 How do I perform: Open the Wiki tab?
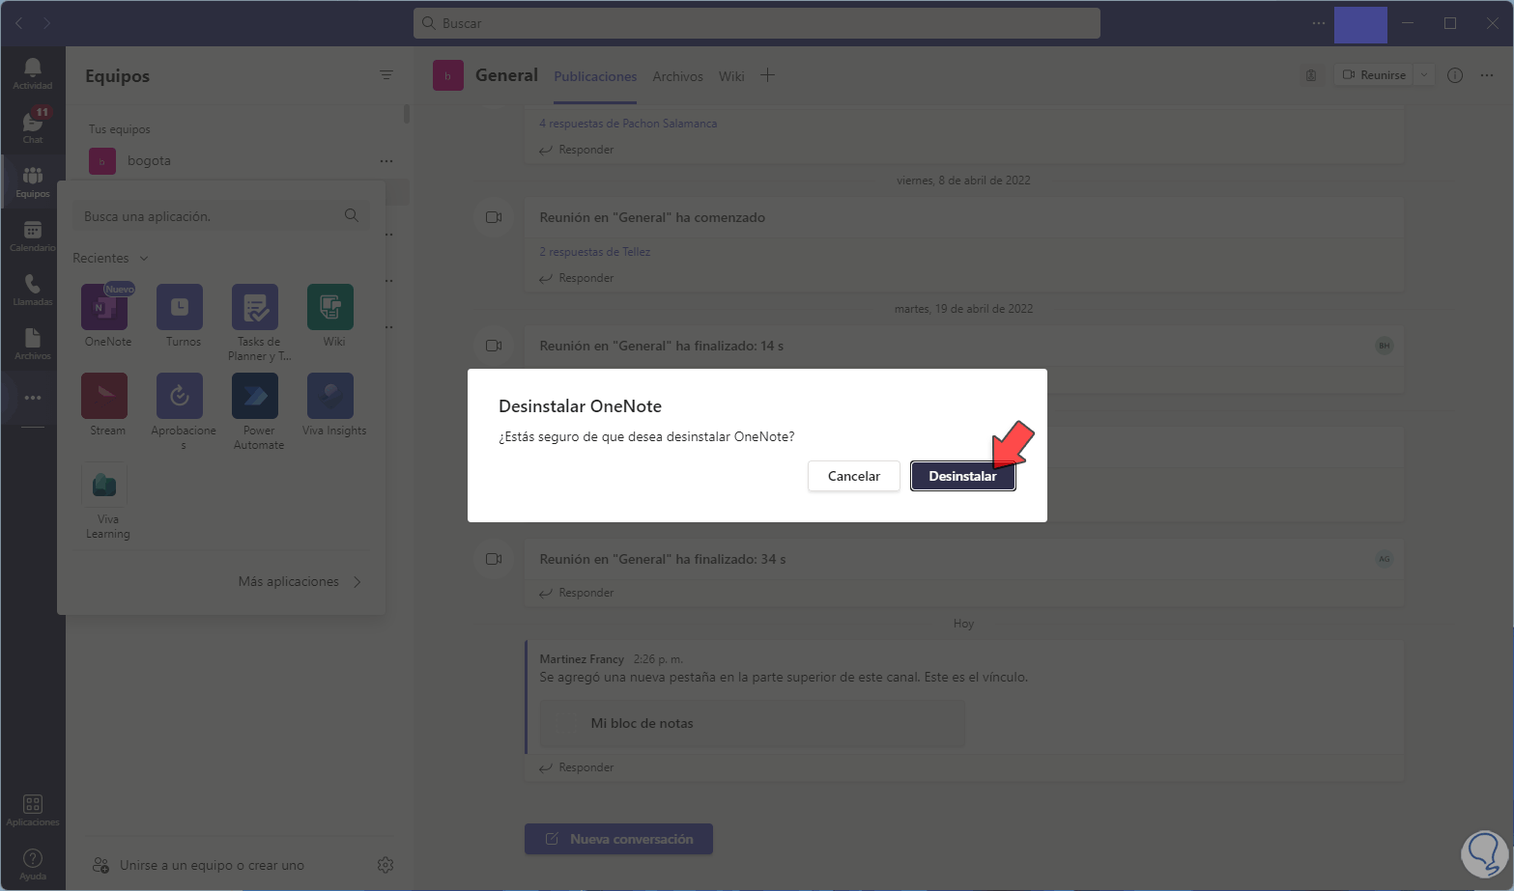coord(731,76)
